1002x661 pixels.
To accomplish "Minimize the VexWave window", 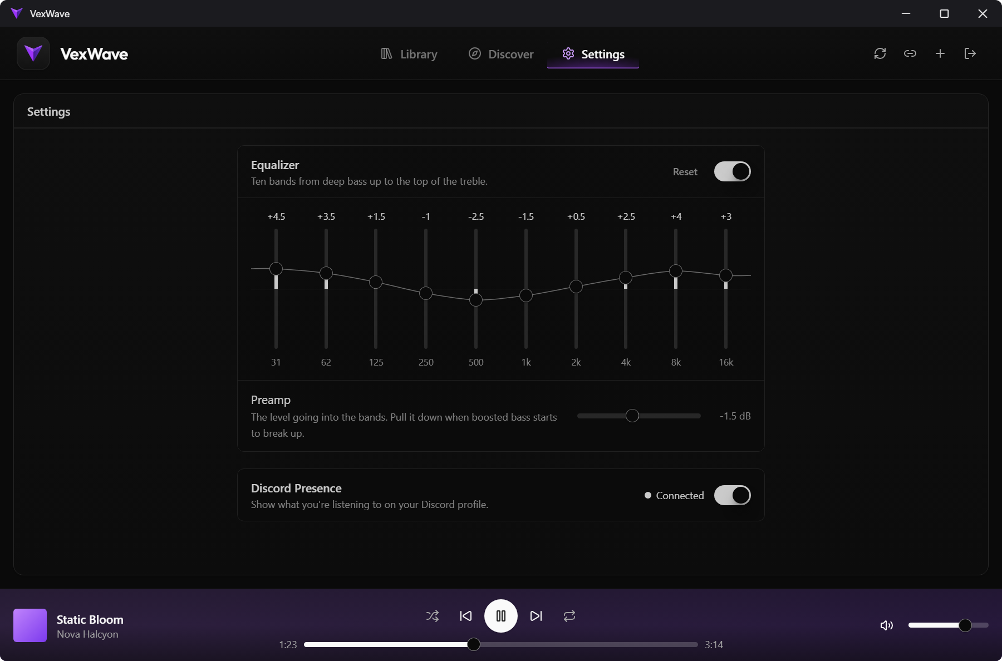I will click(906, 13).
